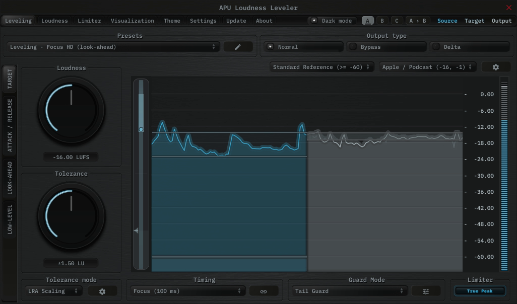Open Guard Mode advanced sliders icon
This screenshot has height=304, width=517.
click(x=426, y=291)
